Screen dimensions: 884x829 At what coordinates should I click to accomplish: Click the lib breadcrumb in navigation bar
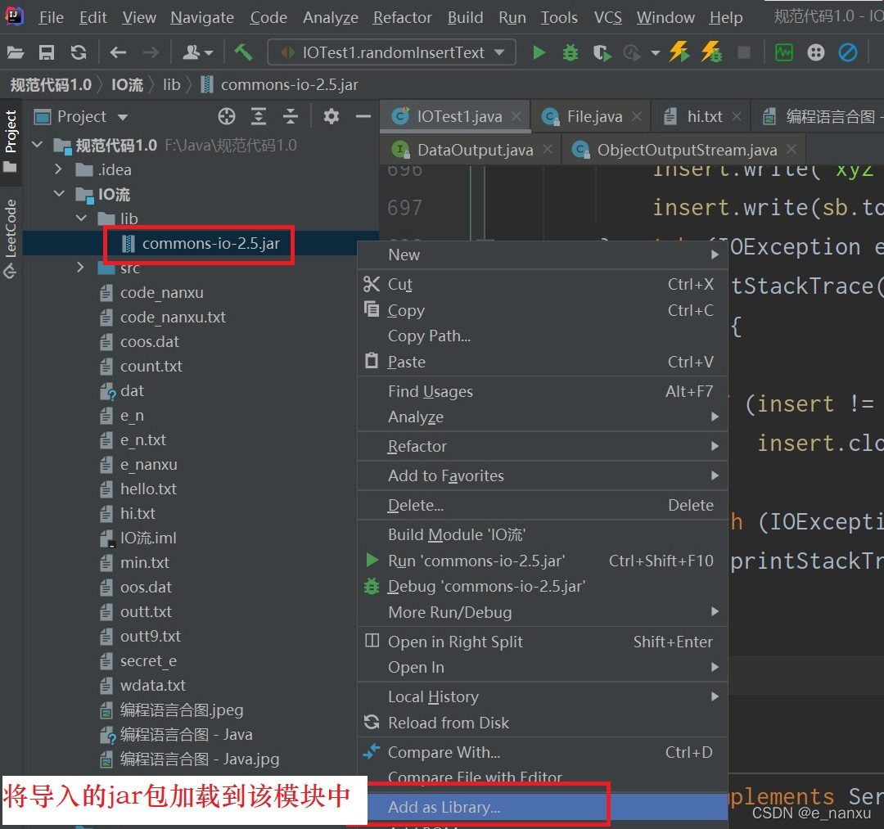click(171, 84)
